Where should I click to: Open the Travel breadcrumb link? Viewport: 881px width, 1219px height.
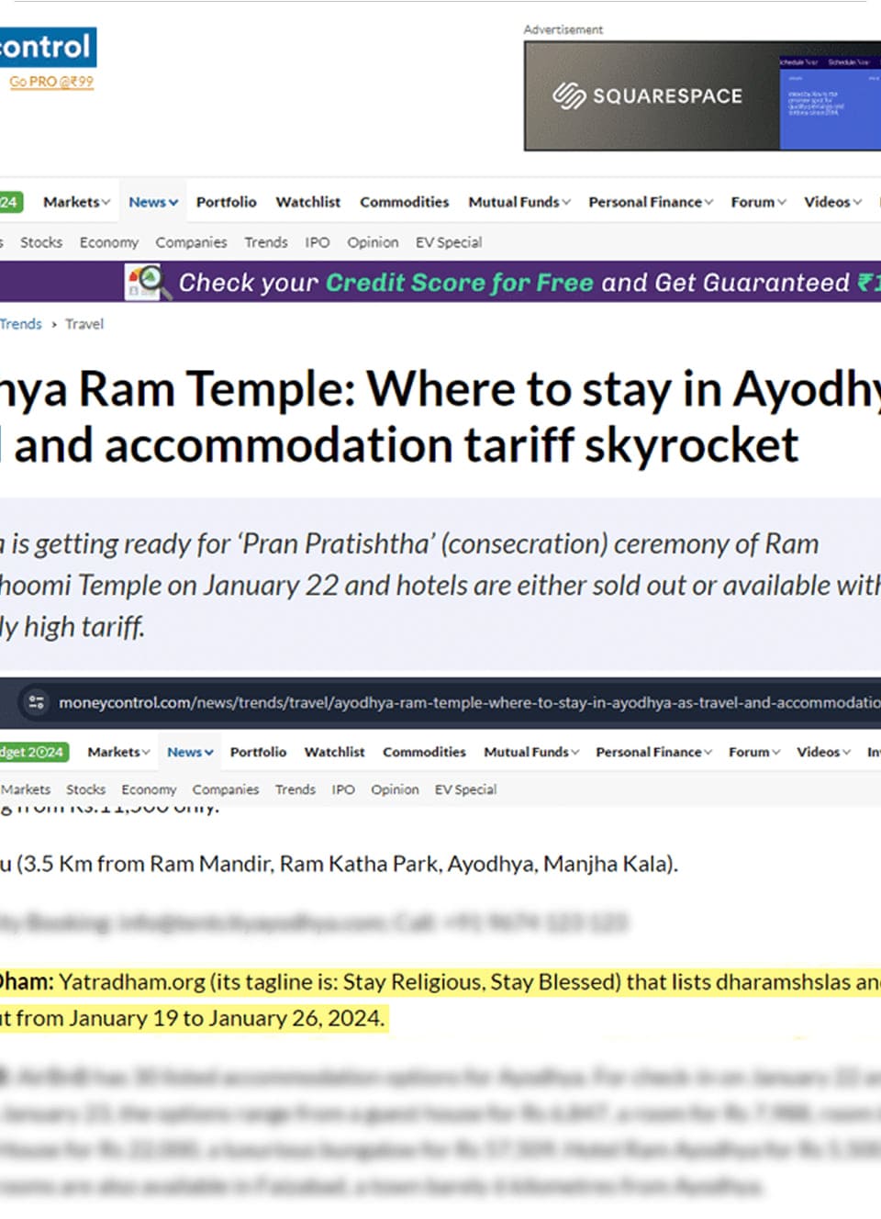tap(84, 324)
